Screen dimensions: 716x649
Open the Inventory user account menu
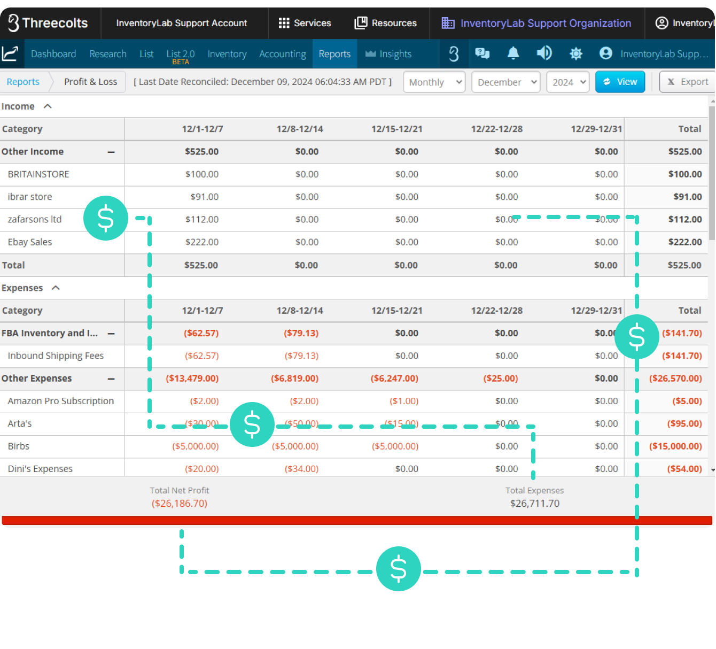(684, 23)
